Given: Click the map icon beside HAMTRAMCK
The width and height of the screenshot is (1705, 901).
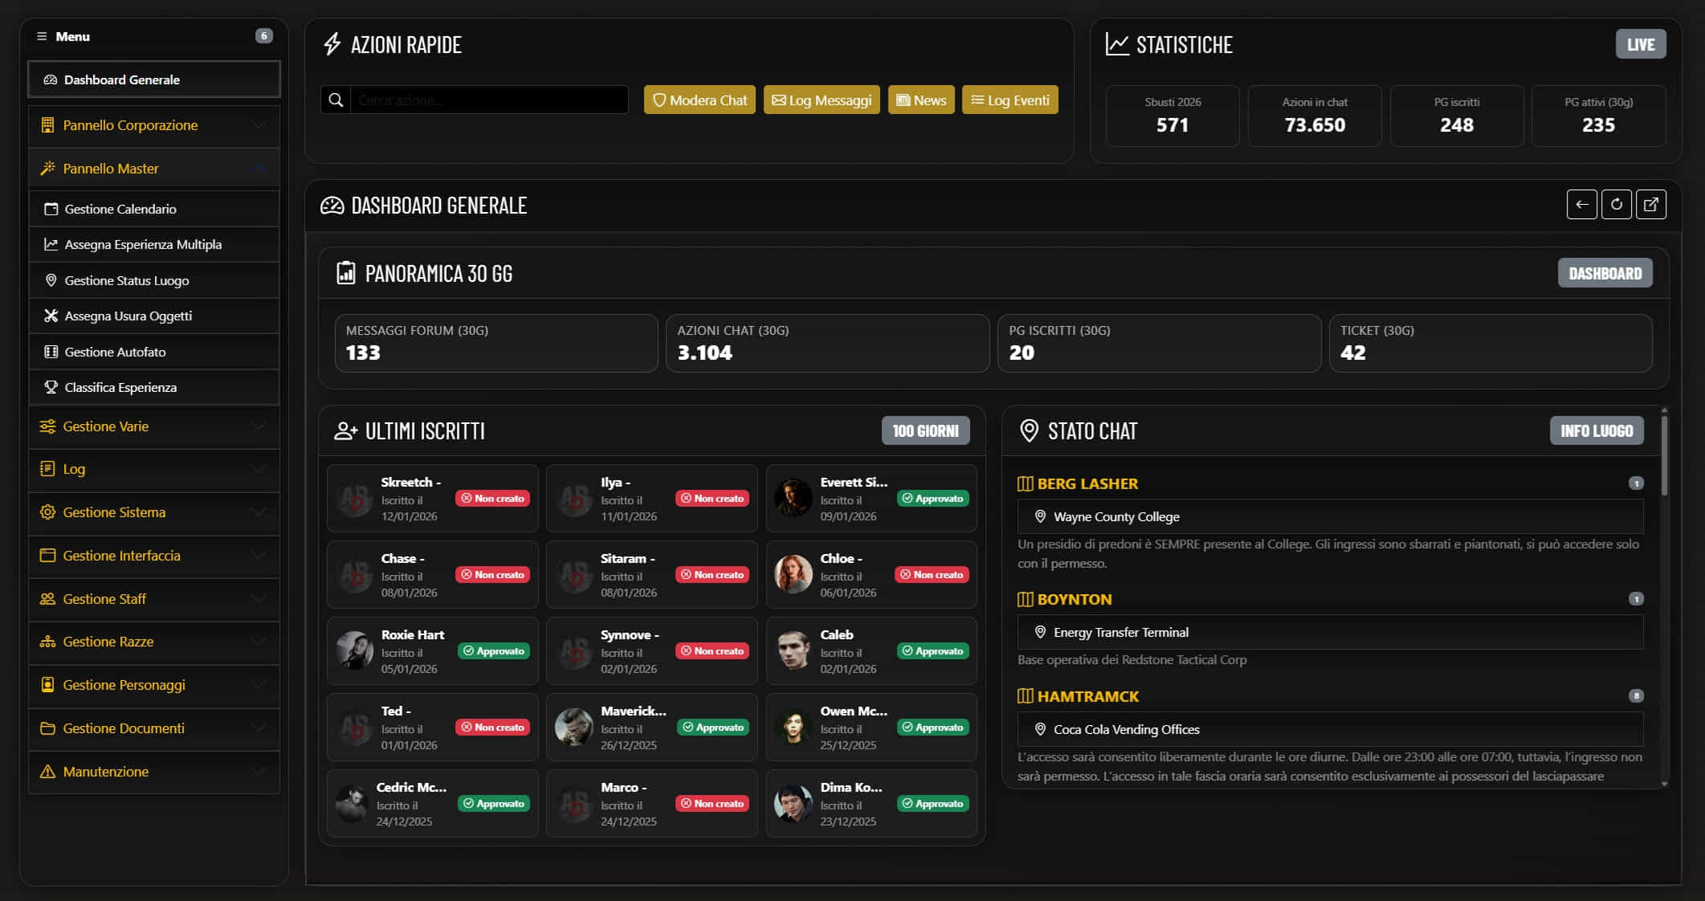Looking at the screenshot, I should [x=1025, y=696].
